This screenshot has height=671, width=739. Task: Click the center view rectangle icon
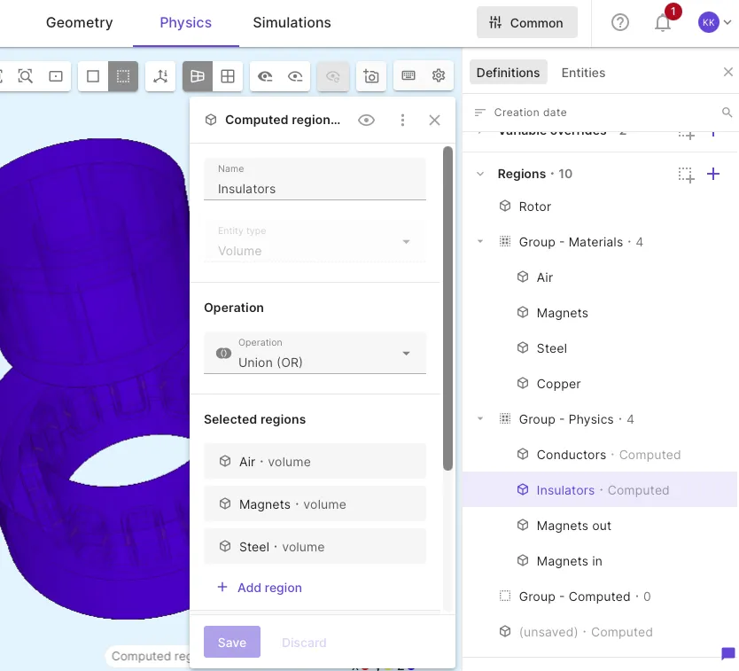(x=56, y=76)
